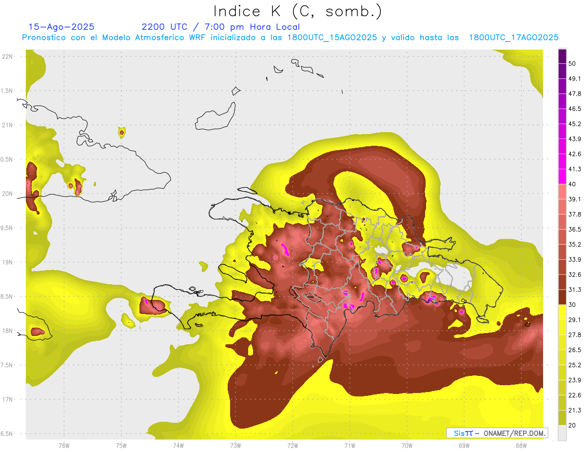
Task: Click the '72W' longitude label
Action: coord(292,445)
